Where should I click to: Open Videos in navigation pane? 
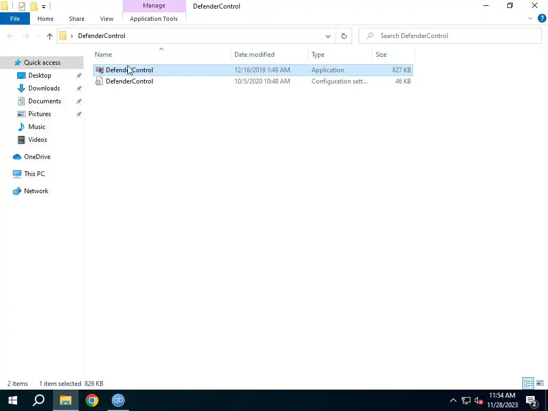coord(38,140)
